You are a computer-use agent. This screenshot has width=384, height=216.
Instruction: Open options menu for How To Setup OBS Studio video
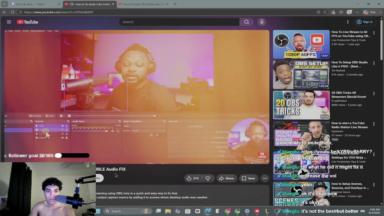374,63
